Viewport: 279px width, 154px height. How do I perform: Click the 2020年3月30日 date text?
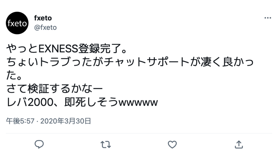coord(66,121)
